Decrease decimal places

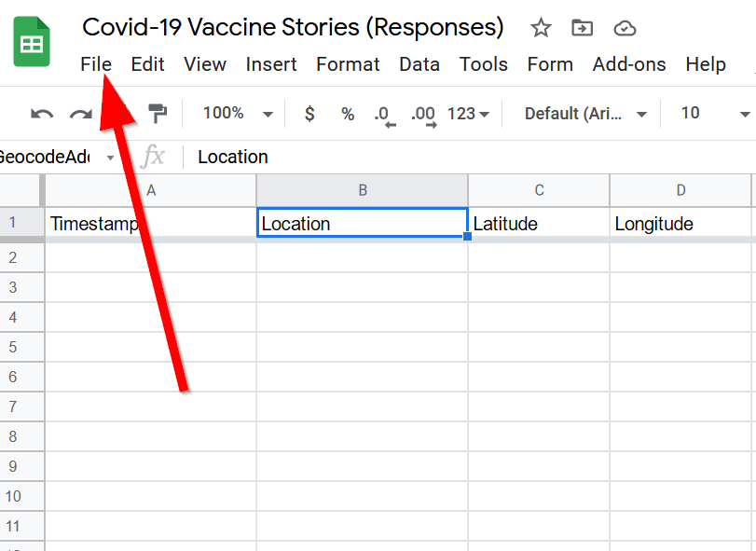(x=384, y=115)
